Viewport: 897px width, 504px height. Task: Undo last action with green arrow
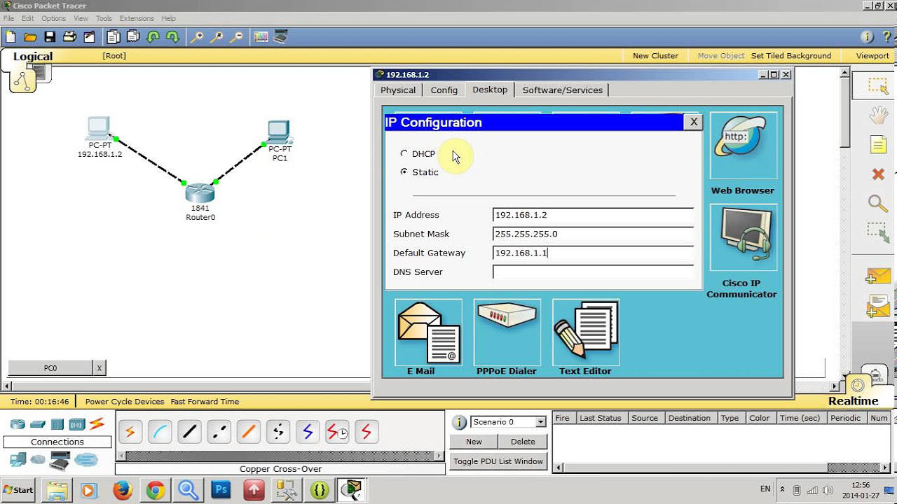coord(153,37)
